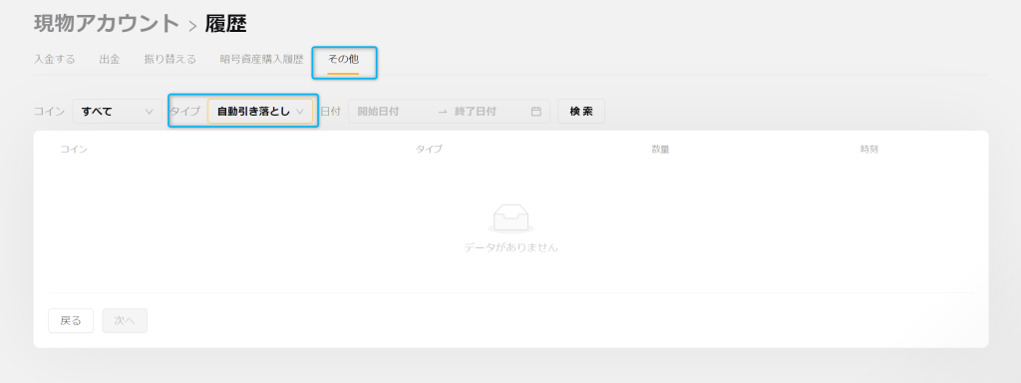Click the 時刻 column header
The image size is (1021, 383).
869,150
